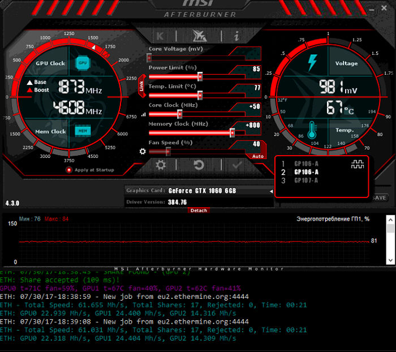This screenshot has width=396, height=352.
Task: Toggle the Link power/temp button
Action: point(141,86)
